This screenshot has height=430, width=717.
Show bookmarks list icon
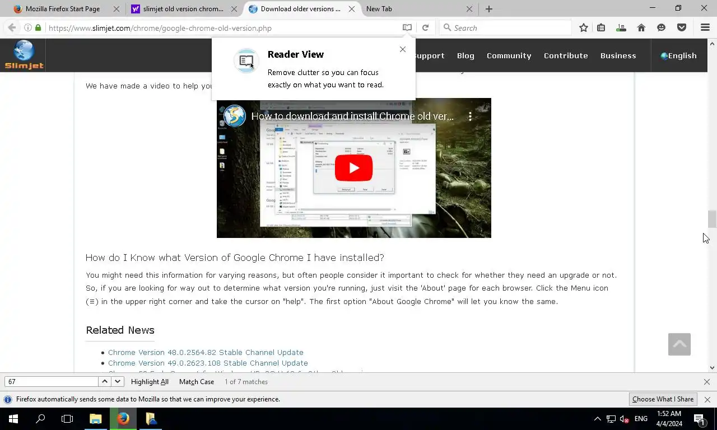pyautogui.click(x=601, y=27)
